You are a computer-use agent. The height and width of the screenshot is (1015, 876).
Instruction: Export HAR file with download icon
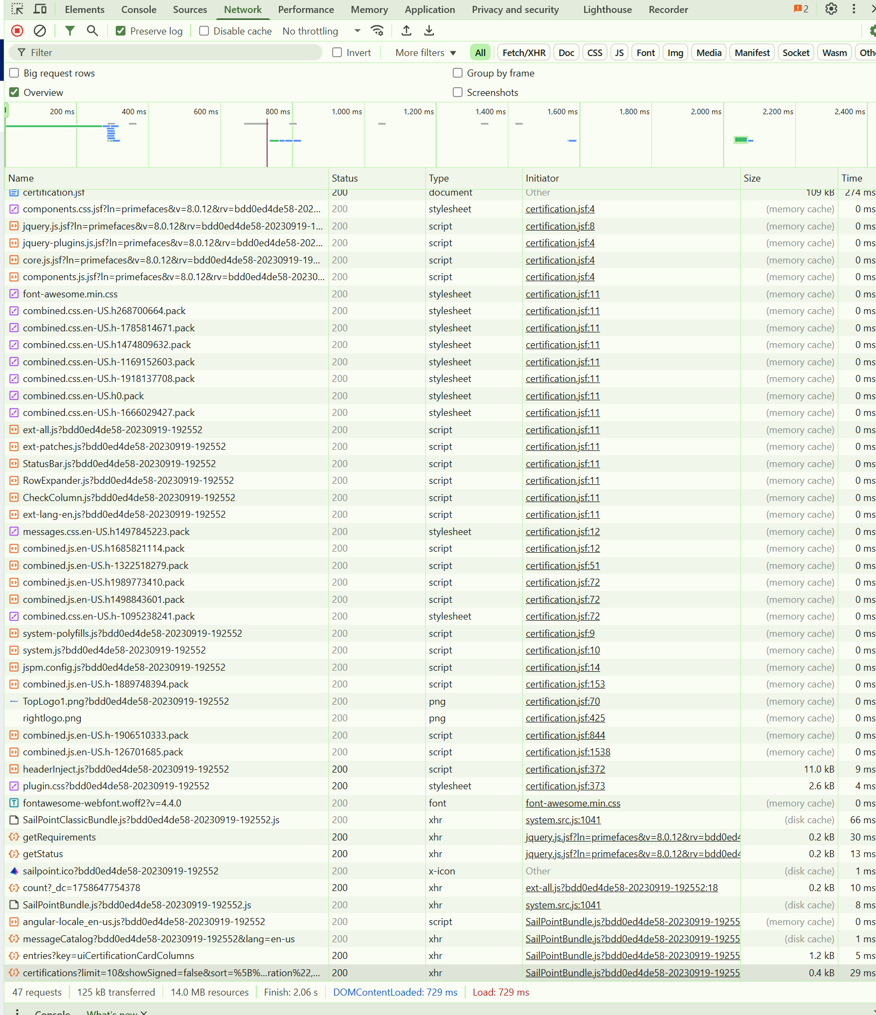pyautogui.click(x=429, y=31)
